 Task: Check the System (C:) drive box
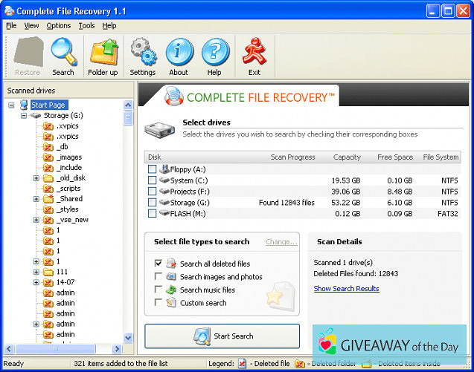(x=153, y=180)
